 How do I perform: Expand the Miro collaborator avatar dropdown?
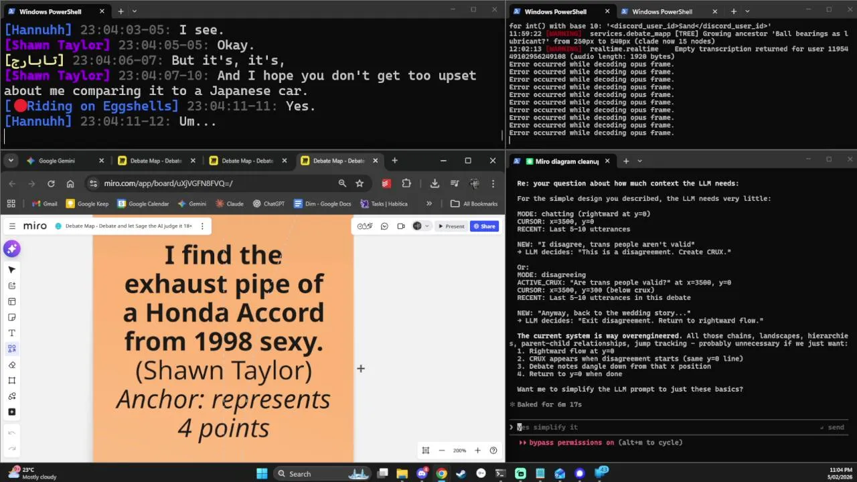[x=427, y=226]
